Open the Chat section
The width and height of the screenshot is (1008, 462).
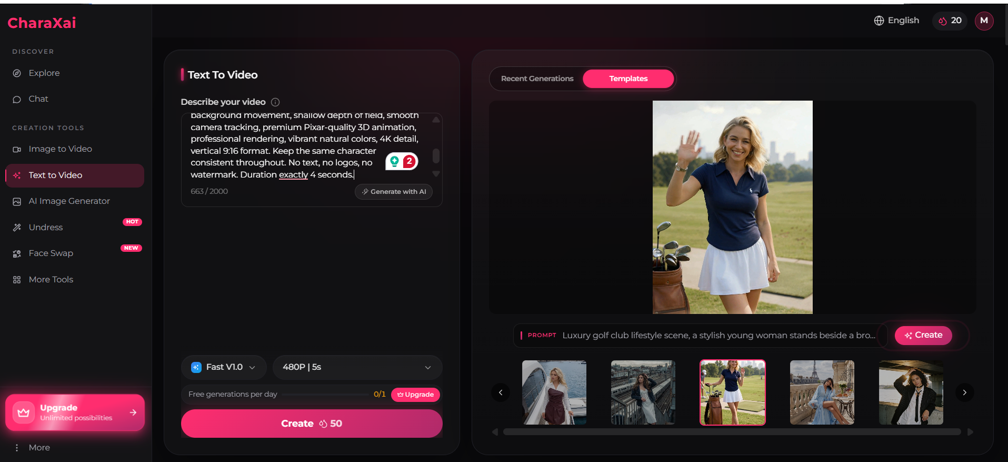click(38, 99)
